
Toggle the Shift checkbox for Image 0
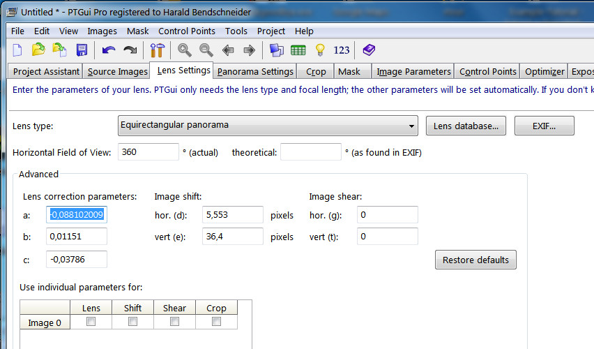pyautogui.click(x=132, y=322)
